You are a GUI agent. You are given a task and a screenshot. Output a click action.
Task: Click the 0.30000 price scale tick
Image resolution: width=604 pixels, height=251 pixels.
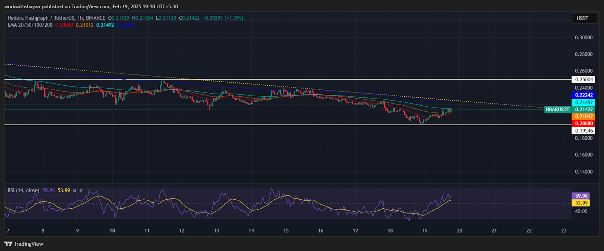point(584,37)
